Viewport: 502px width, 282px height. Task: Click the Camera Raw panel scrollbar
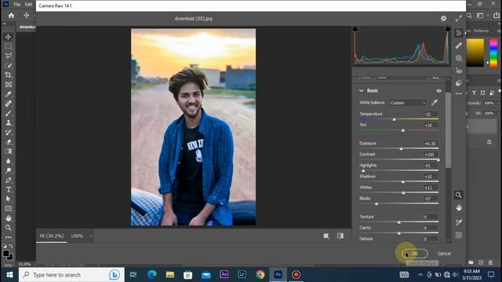tap(448, 129)
